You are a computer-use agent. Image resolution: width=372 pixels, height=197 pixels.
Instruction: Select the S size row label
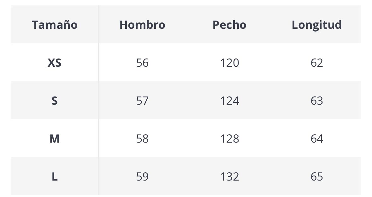click(55, 101)
